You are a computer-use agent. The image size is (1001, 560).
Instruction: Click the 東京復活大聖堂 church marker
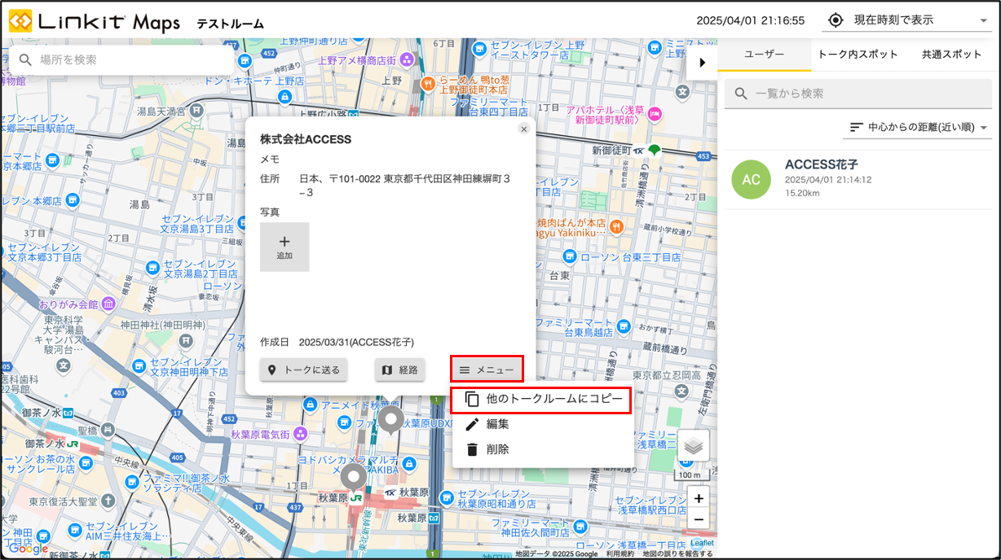(108, 501)
